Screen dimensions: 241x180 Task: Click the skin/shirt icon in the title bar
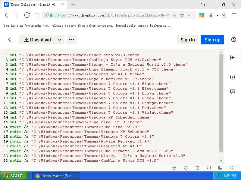[203, 4]
